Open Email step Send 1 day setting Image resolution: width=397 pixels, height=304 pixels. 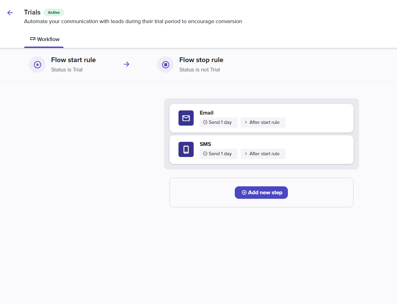coord(219,122)
